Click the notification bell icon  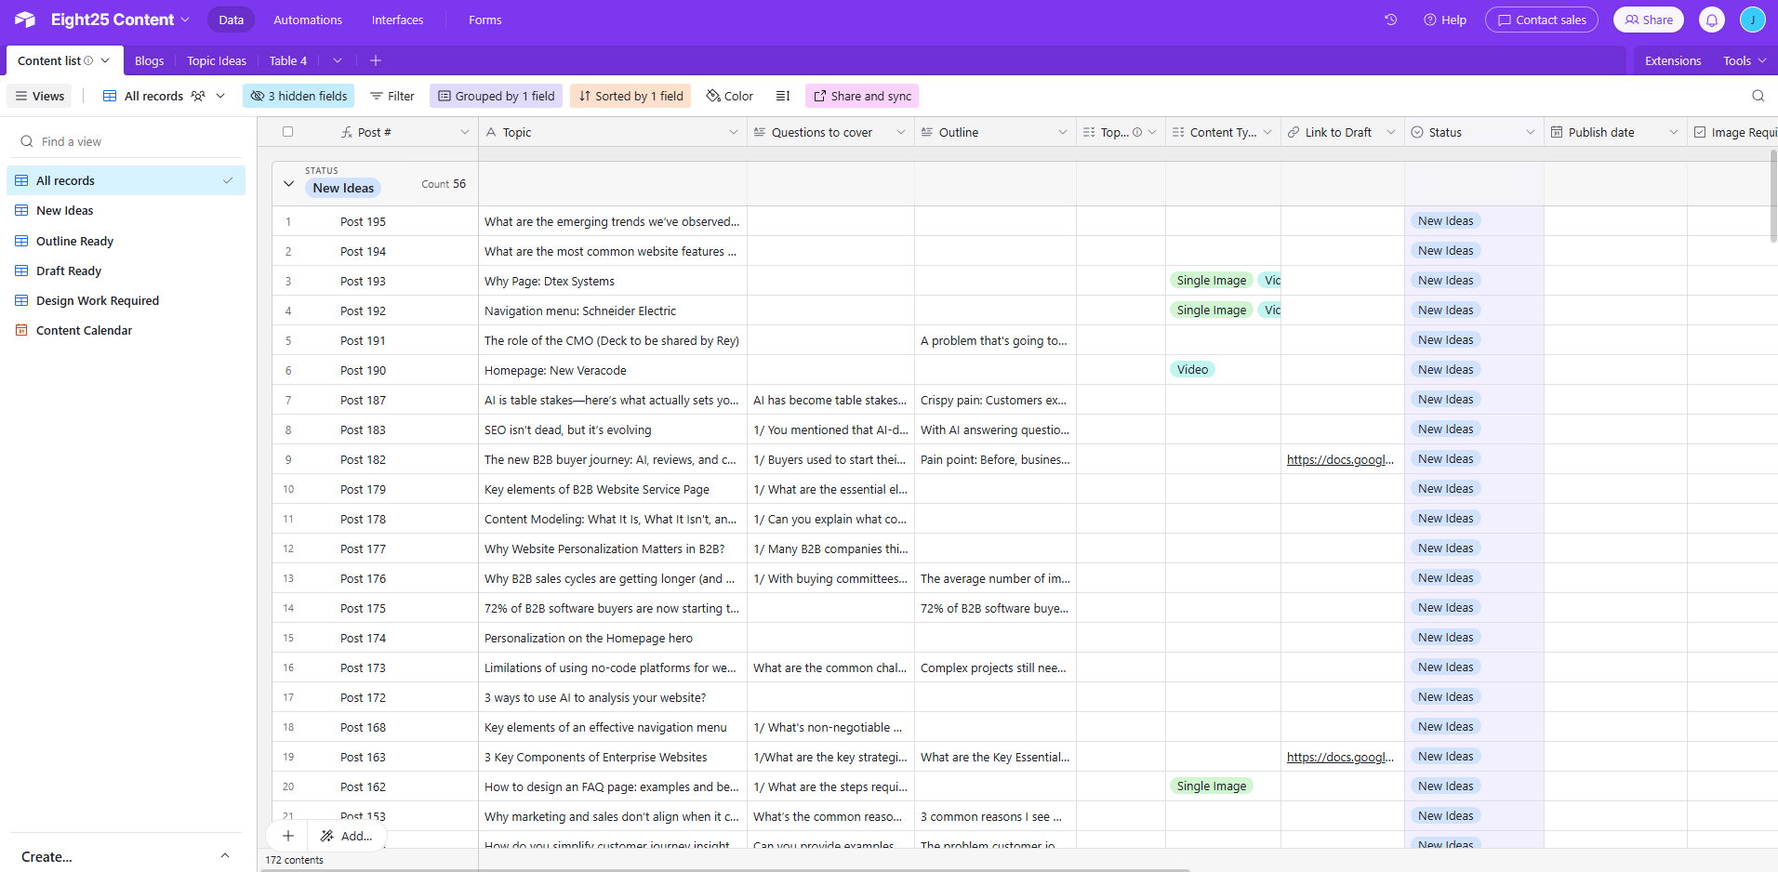pyautogui.click(x=1711, y=20)
